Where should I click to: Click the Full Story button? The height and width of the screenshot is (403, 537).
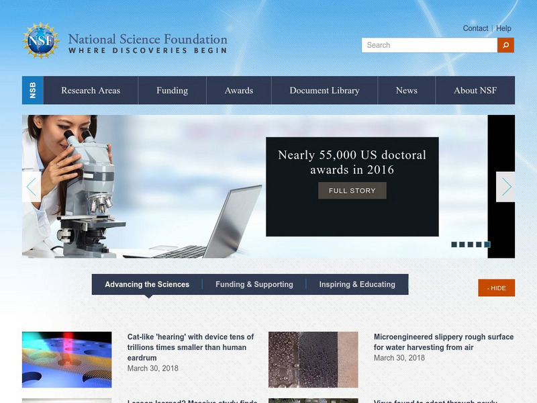(x=352, y=191)
